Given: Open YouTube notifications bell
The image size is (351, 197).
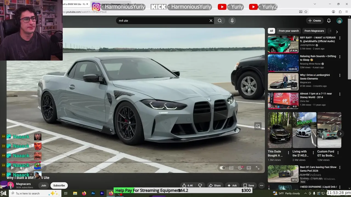Looking at the screenshot, I should pyautogui.click(x=329, y=21).
